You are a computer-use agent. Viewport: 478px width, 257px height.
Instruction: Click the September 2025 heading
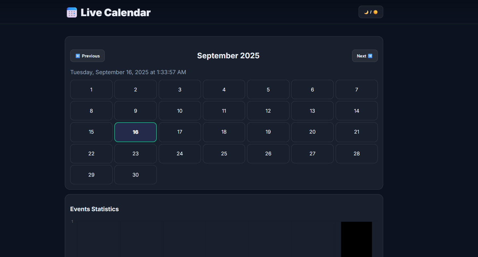(x=228, y=55)
